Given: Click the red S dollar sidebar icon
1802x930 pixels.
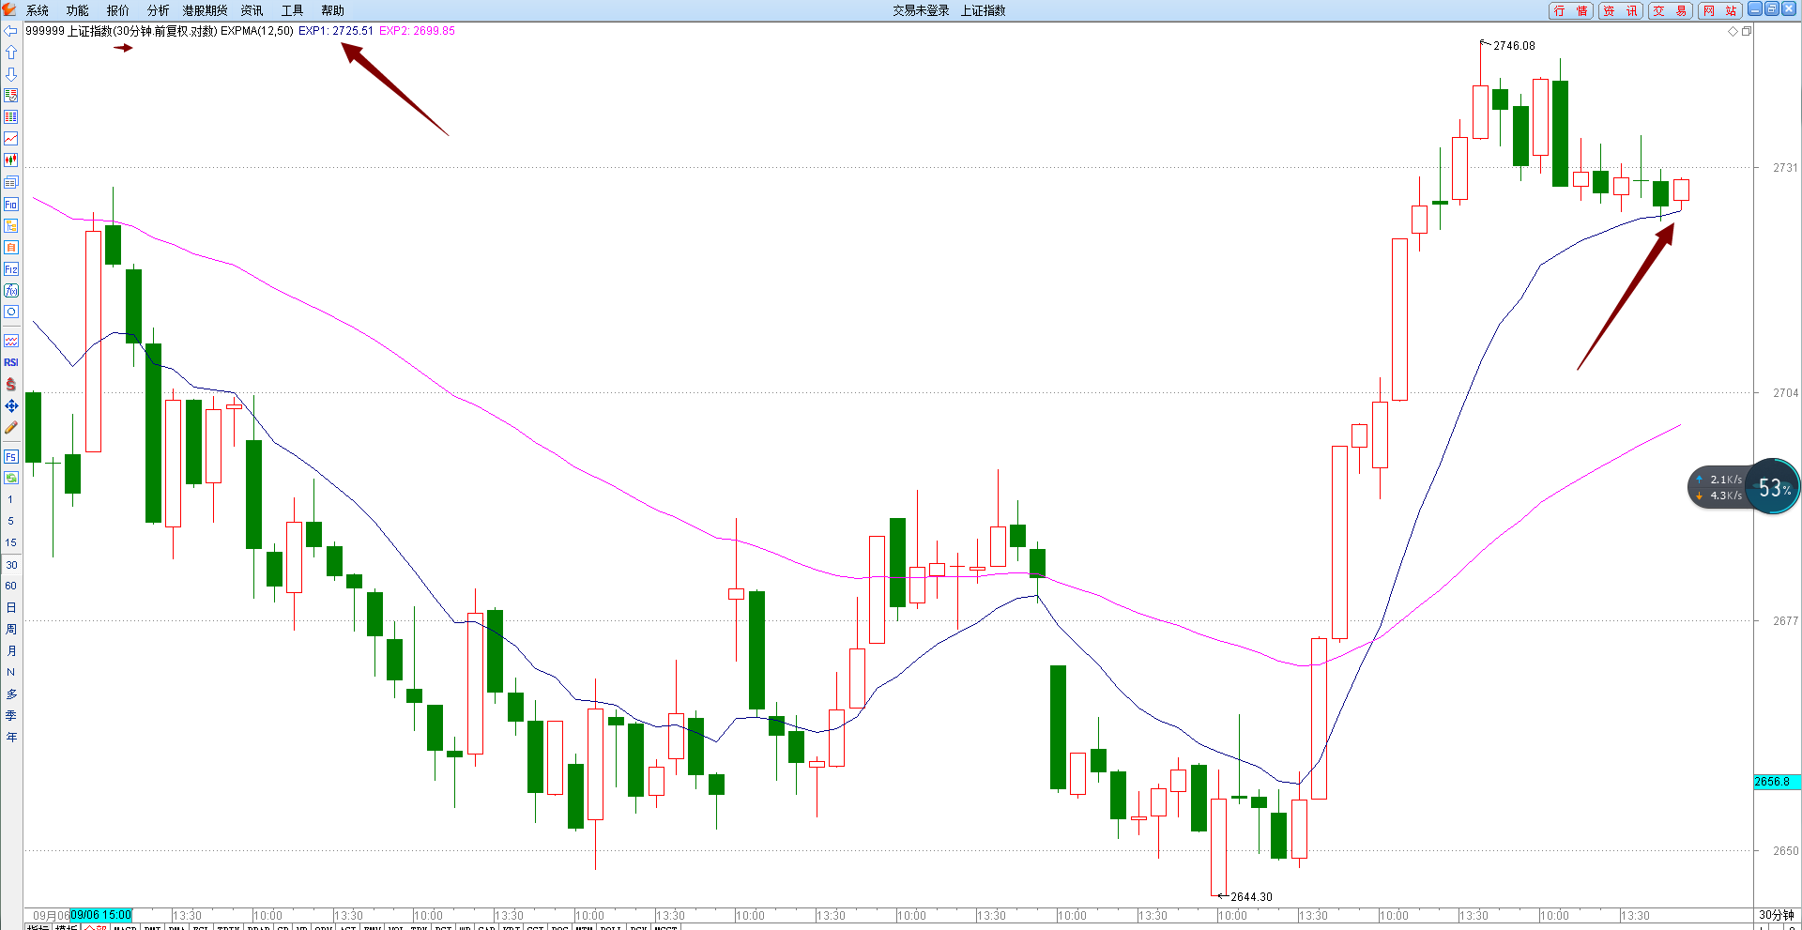Looking at the screenshot, I should click(x=11, y=384).
